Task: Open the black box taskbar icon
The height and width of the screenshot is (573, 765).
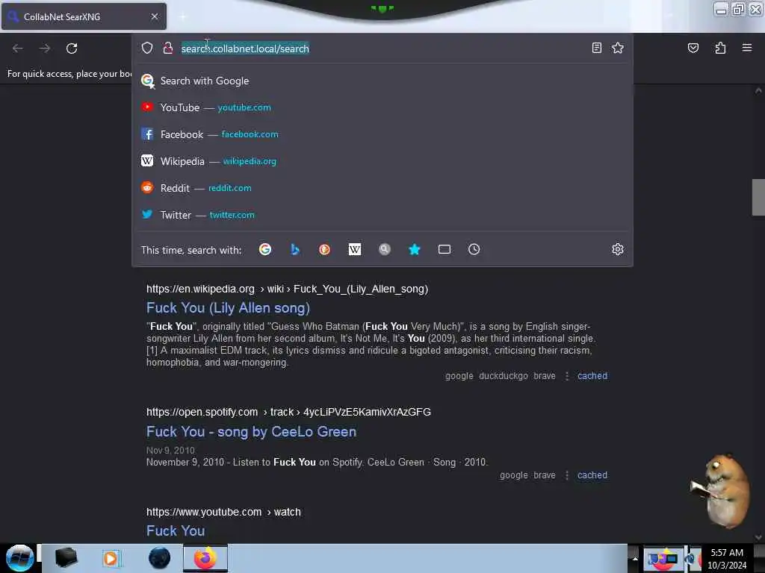Action: (66, 558)
